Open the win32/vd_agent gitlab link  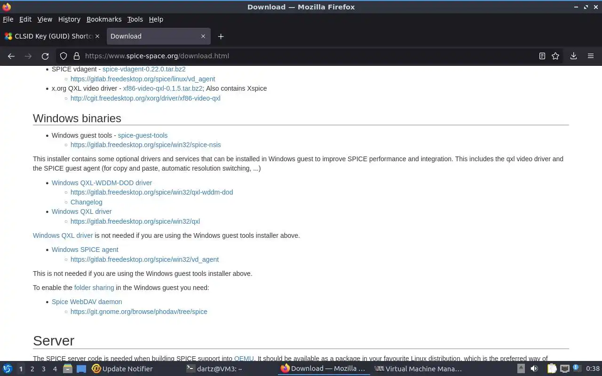[x=144, y=259]
